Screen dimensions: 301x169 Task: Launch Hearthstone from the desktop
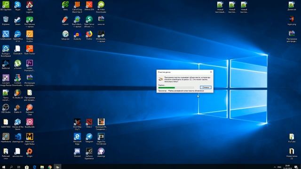click(6, 138)
